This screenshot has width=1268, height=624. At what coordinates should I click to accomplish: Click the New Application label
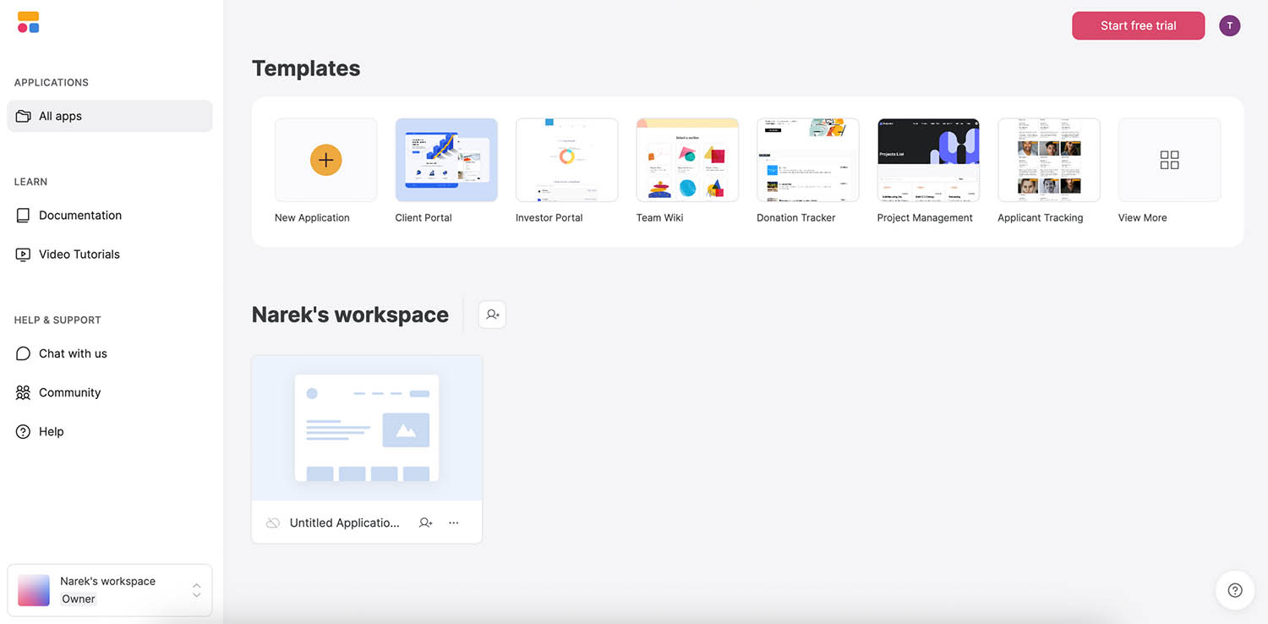pyautogui.click(x=312, y=218)
